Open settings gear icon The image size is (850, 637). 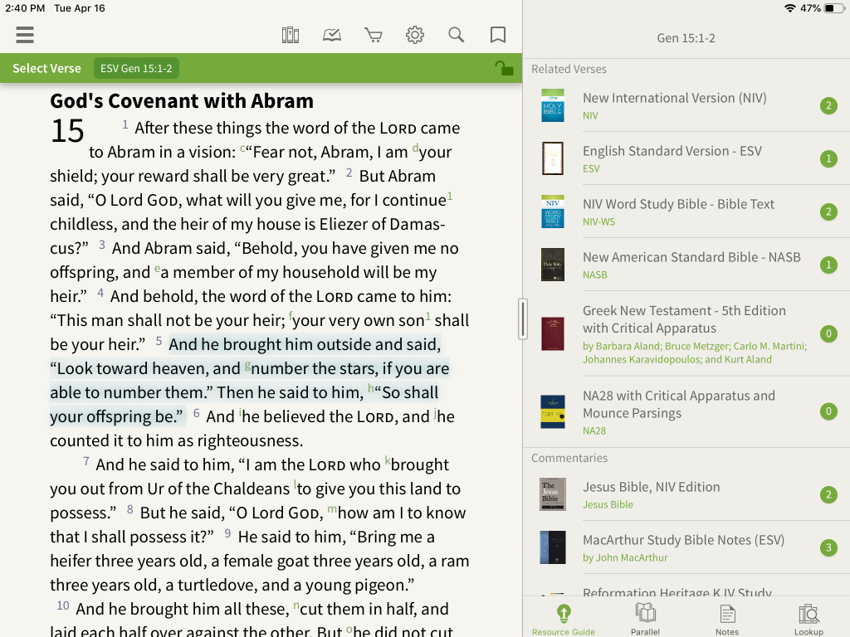(415, 35)
